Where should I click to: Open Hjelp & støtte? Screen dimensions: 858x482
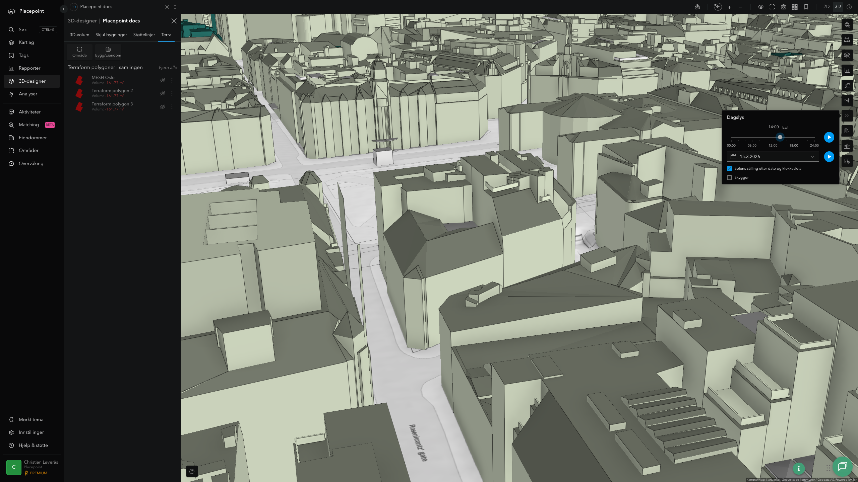tap(32, 445)
